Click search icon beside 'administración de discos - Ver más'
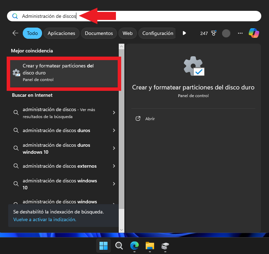This screenshot has width=269, height=254. pos(16,112)
